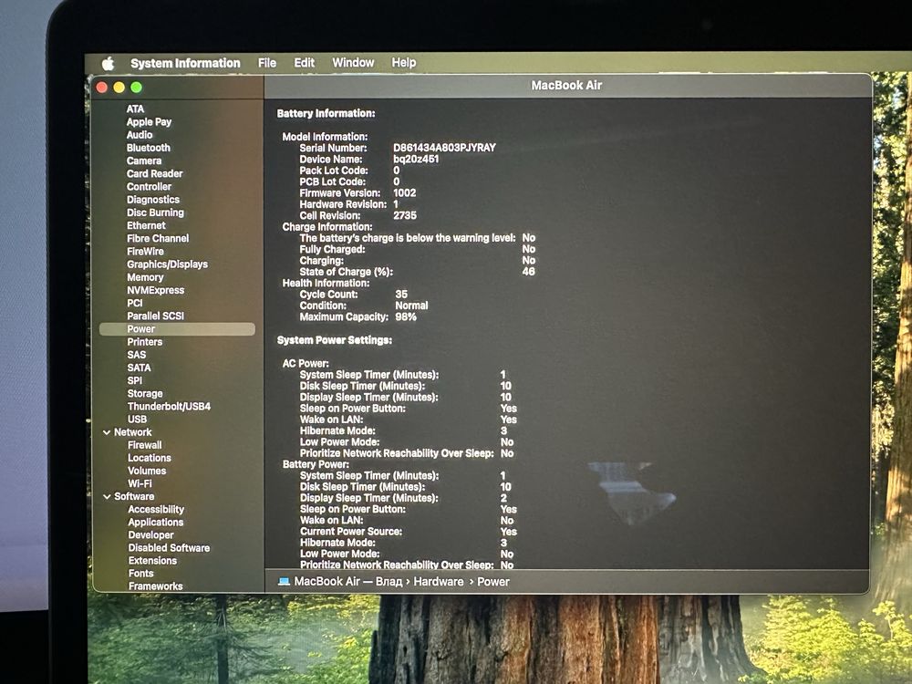Select Controller in the sidebar
The height and width of the screenshot is (684, 912).
pyautogui.click(x=149, y=187)
